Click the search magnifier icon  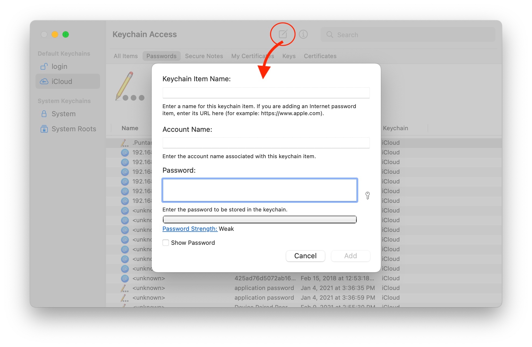coord(329,35)
